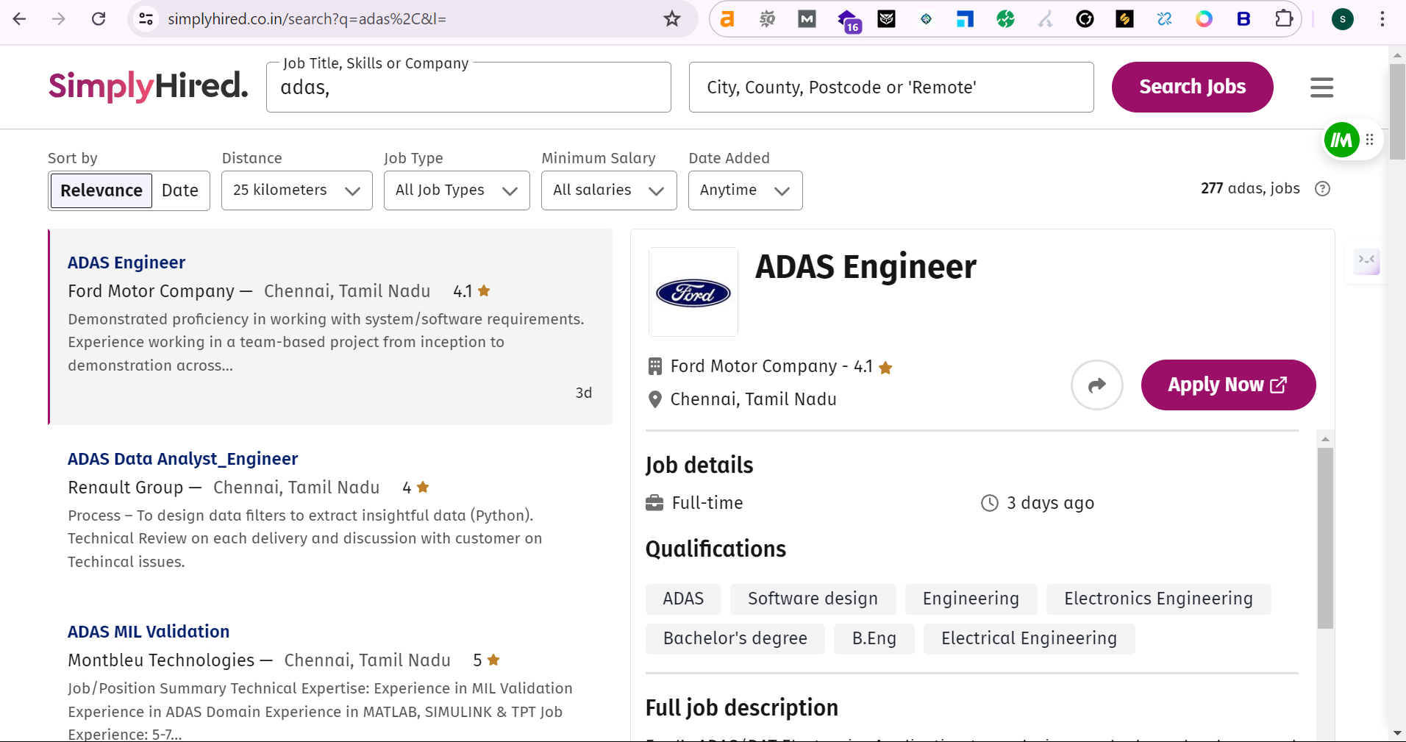Click the Apply Now button
1406x742 pixels.
1227,385
